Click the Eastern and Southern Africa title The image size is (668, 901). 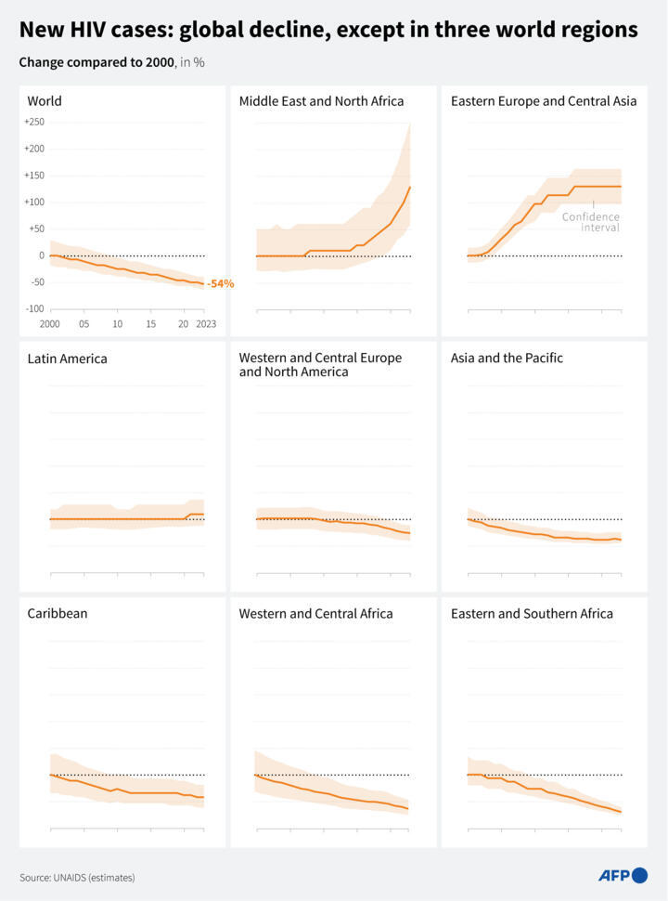pyautogui.click(x=532, y=613)
